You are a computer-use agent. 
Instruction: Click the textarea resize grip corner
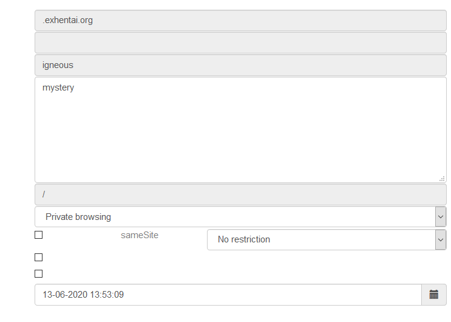tap(442, 179)
